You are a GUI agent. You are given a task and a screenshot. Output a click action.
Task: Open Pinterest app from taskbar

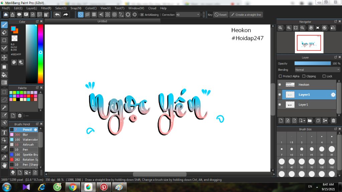click(x=104, y=187)
